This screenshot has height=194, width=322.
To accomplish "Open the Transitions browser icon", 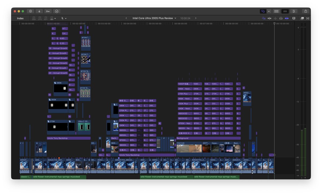I will tap(308, 18).
